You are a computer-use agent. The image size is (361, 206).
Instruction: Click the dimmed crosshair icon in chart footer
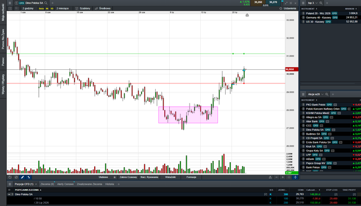[289, 177]
